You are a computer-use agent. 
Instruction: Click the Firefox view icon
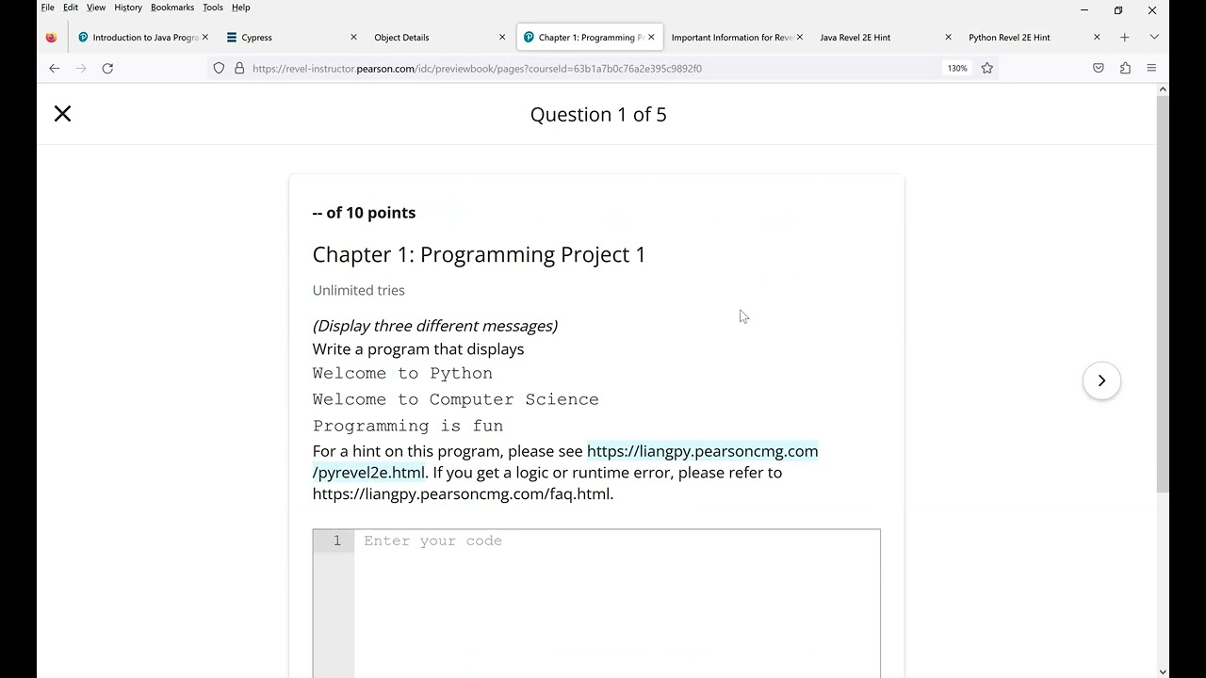point(51,38)
